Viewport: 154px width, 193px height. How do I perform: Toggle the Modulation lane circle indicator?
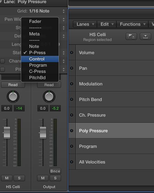coord(71,84)
